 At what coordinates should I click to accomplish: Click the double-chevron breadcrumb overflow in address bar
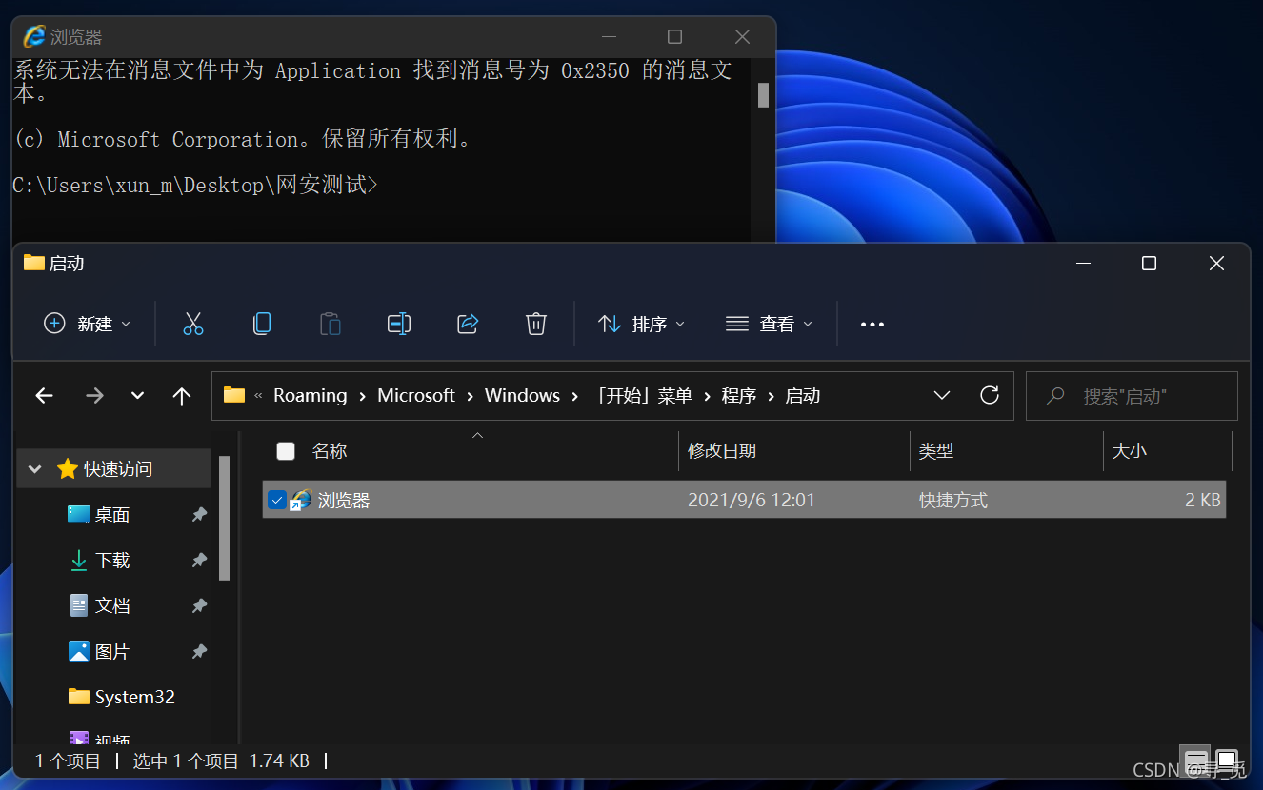tap(259, 396)
